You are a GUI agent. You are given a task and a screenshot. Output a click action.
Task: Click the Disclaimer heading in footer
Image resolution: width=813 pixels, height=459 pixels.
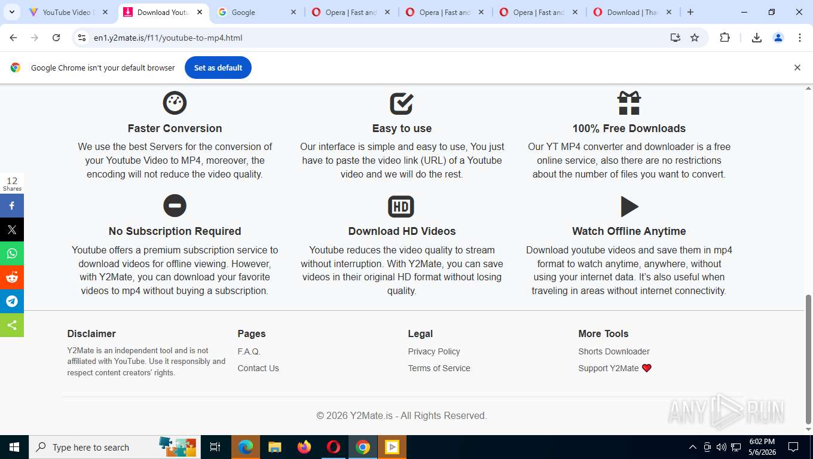click(91, 333)
